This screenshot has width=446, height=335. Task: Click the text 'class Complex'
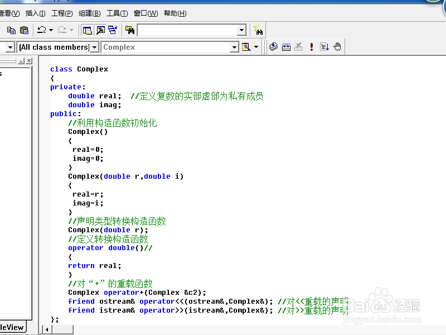pos(79,69)
